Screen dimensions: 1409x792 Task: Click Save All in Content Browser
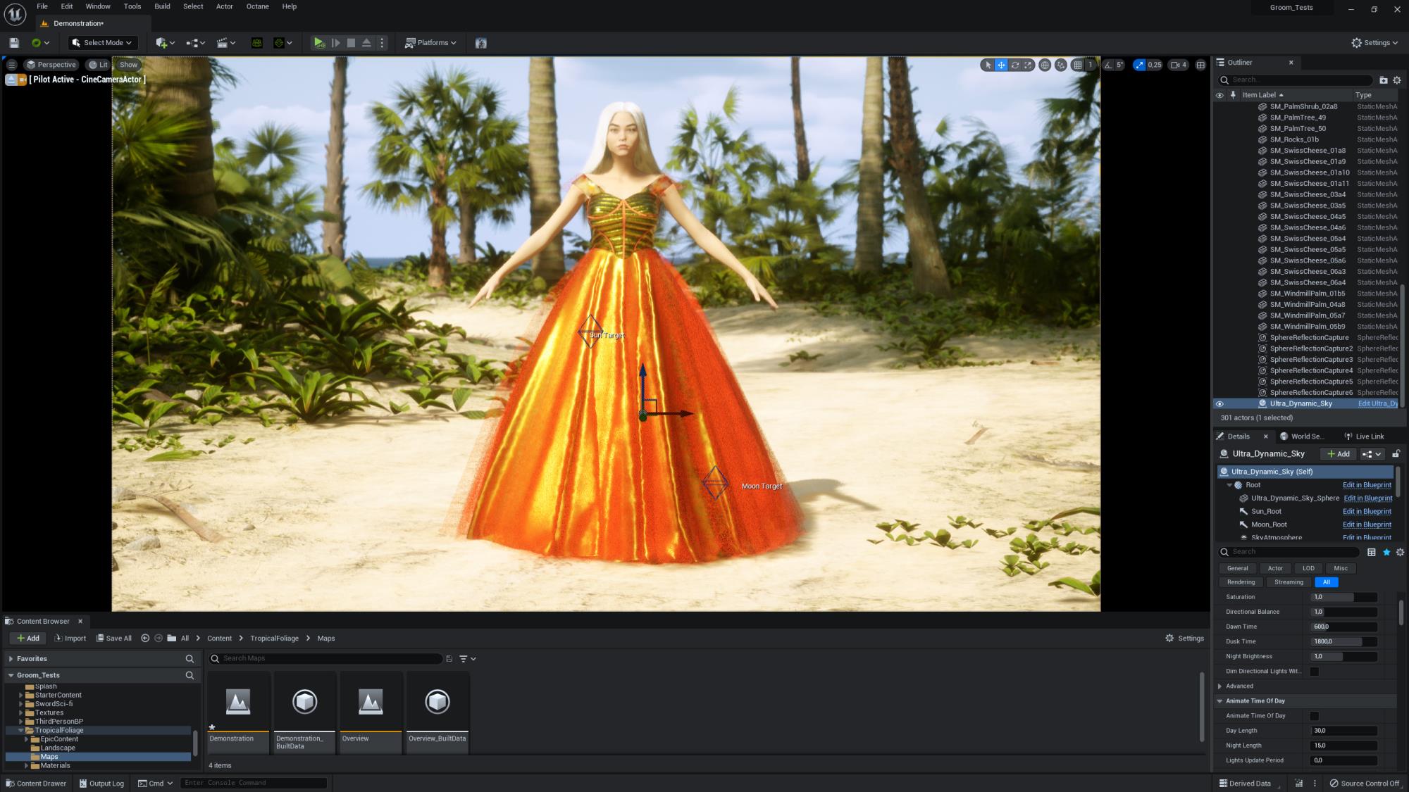pos(114,639)
